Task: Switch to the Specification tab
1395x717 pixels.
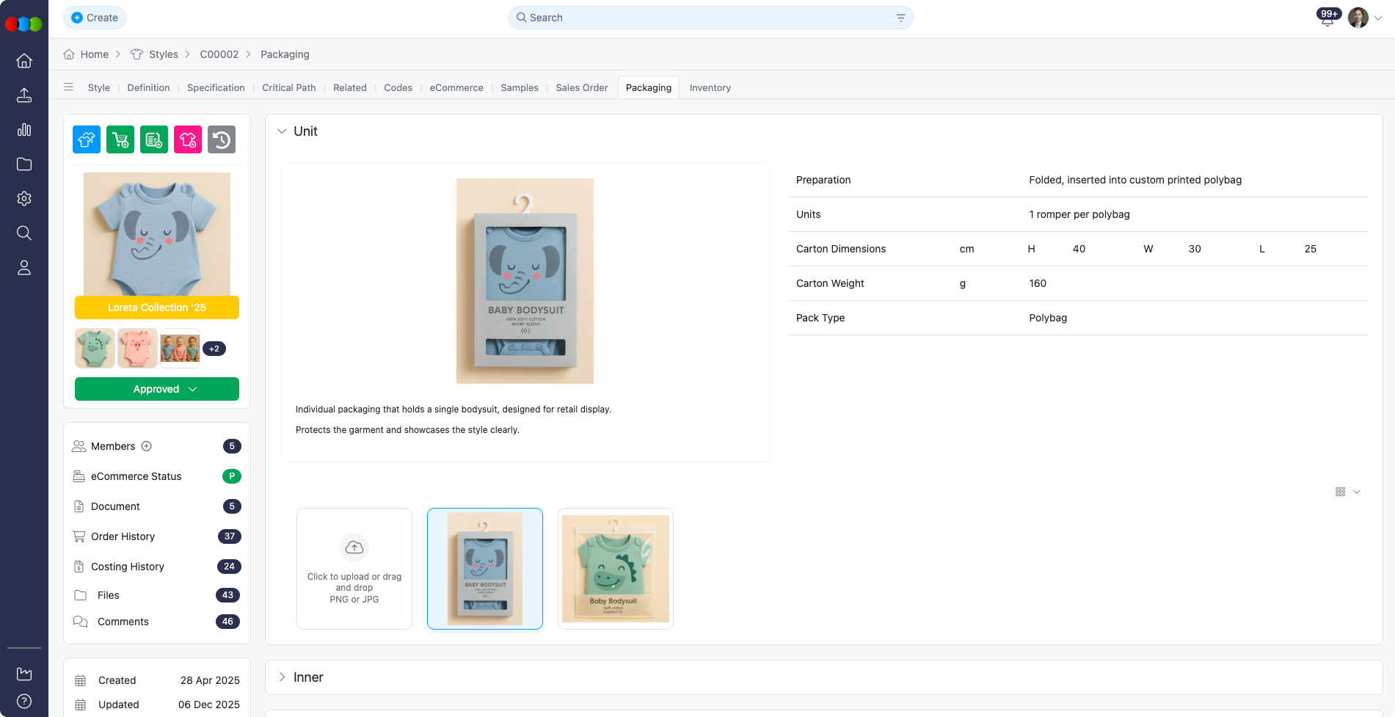Action: (216, 87)
